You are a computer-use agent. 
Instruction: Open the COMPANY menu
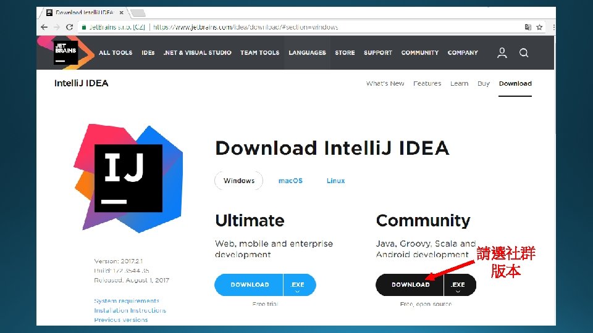point(463,53)
